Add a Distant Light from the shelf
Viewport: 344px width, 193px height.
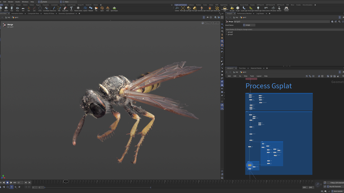[x=217, y=9]
